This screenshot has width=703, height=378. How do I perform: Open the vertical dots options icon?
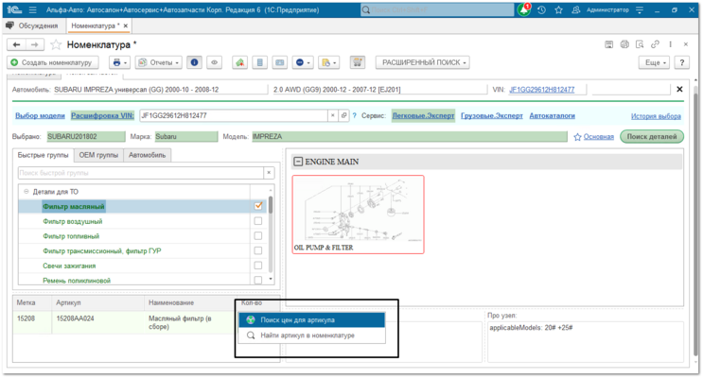pyautogui.click(x=670, y=44)
